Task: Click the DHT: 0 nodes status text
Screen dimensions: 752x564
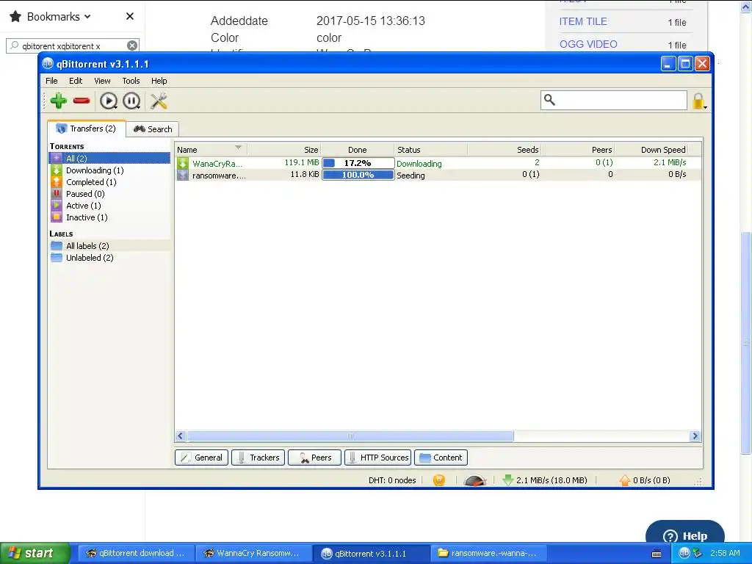Action: click(x=392, y=480)
